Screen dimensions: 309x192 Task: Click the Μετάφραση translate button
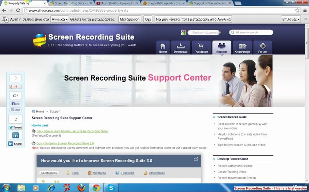click(130, 19)
